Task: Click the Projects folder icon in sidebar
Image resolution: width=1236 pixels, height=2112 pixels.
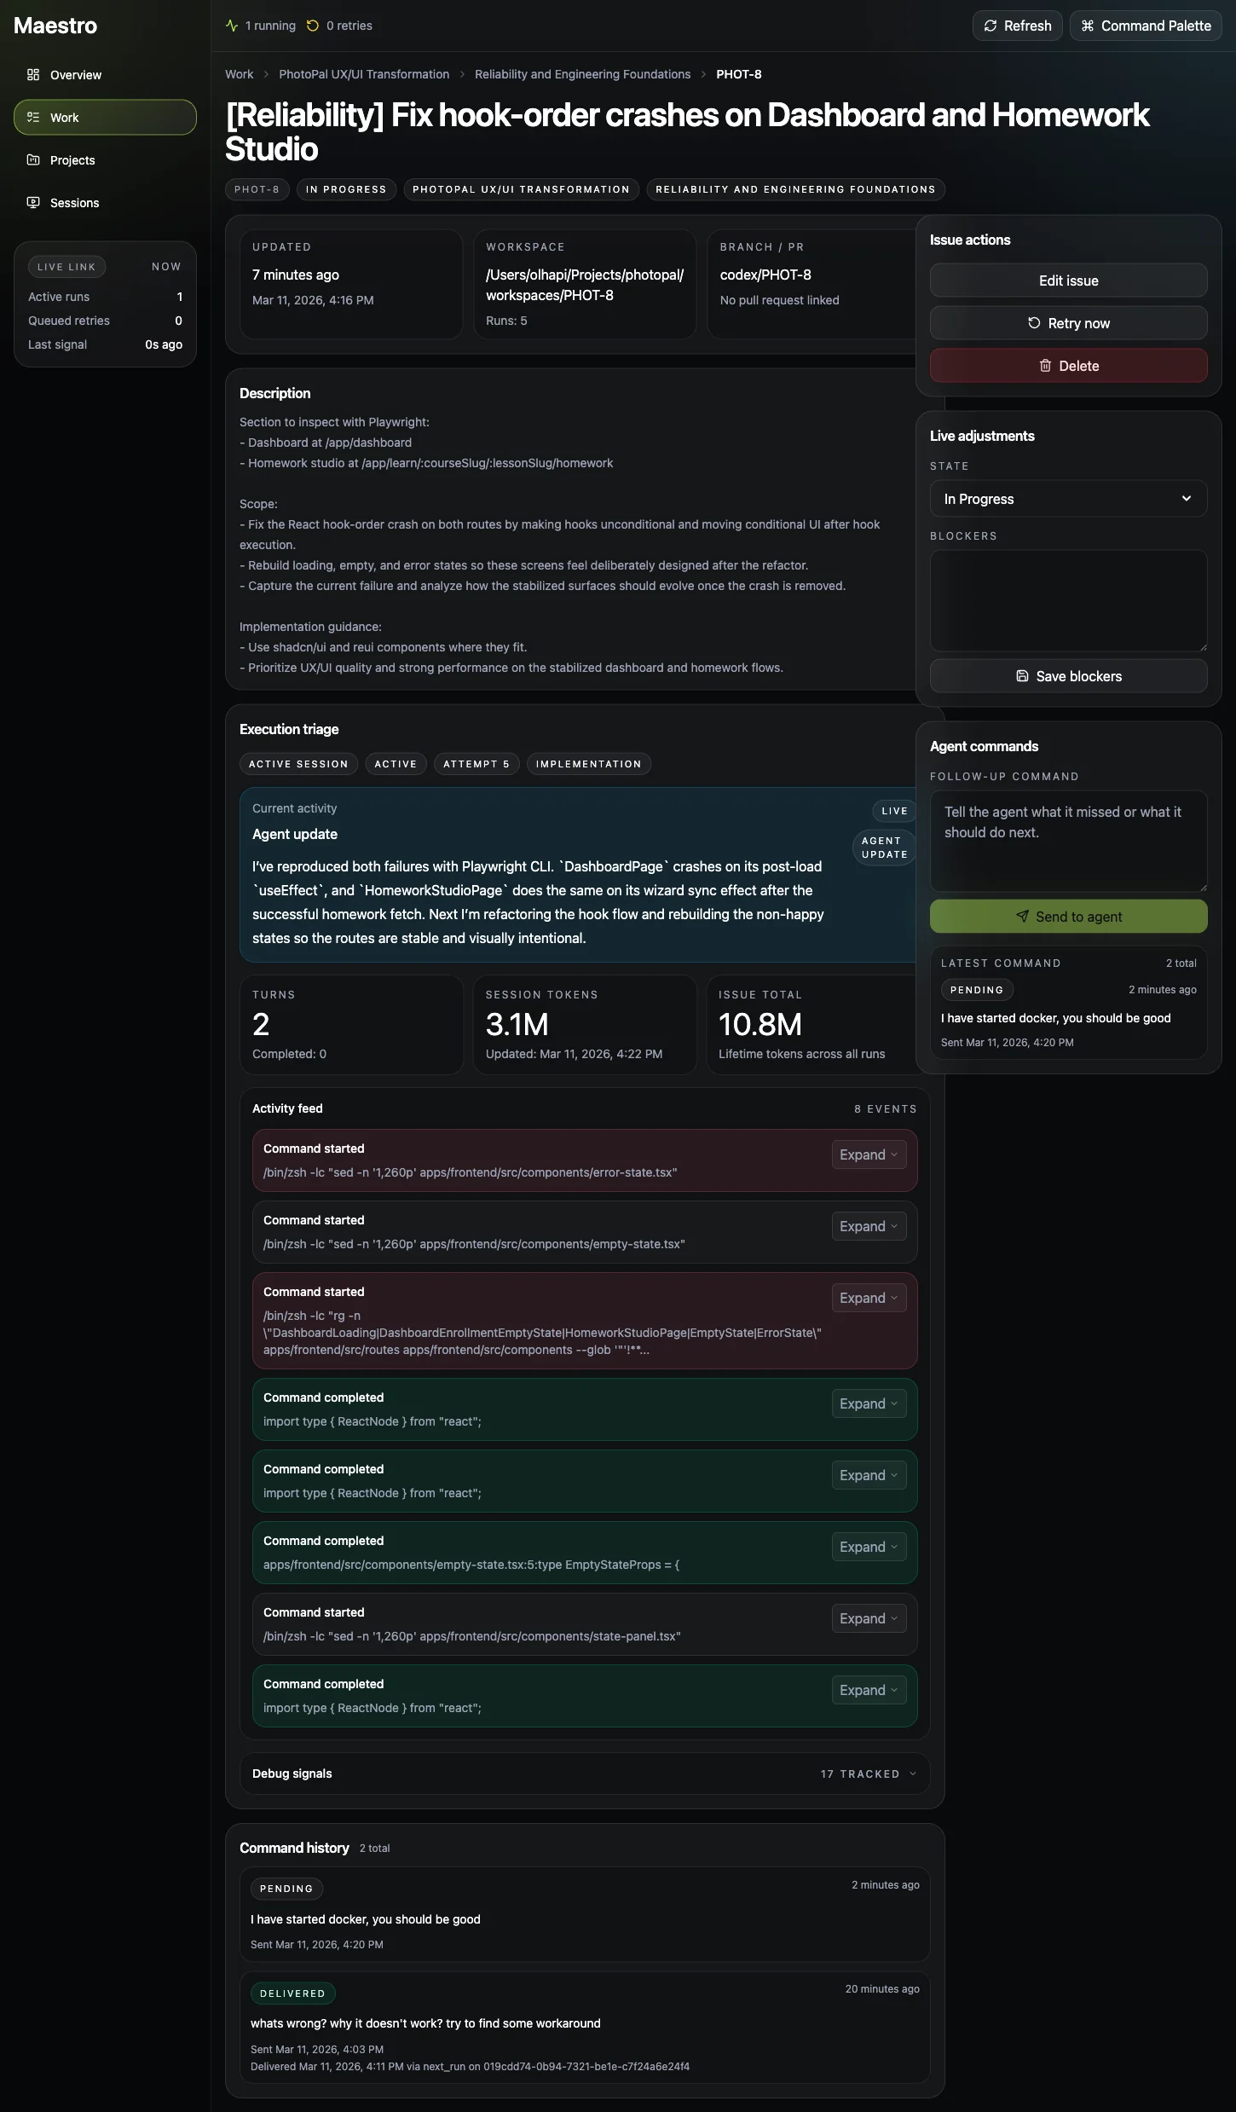Action: coord(33,160)
